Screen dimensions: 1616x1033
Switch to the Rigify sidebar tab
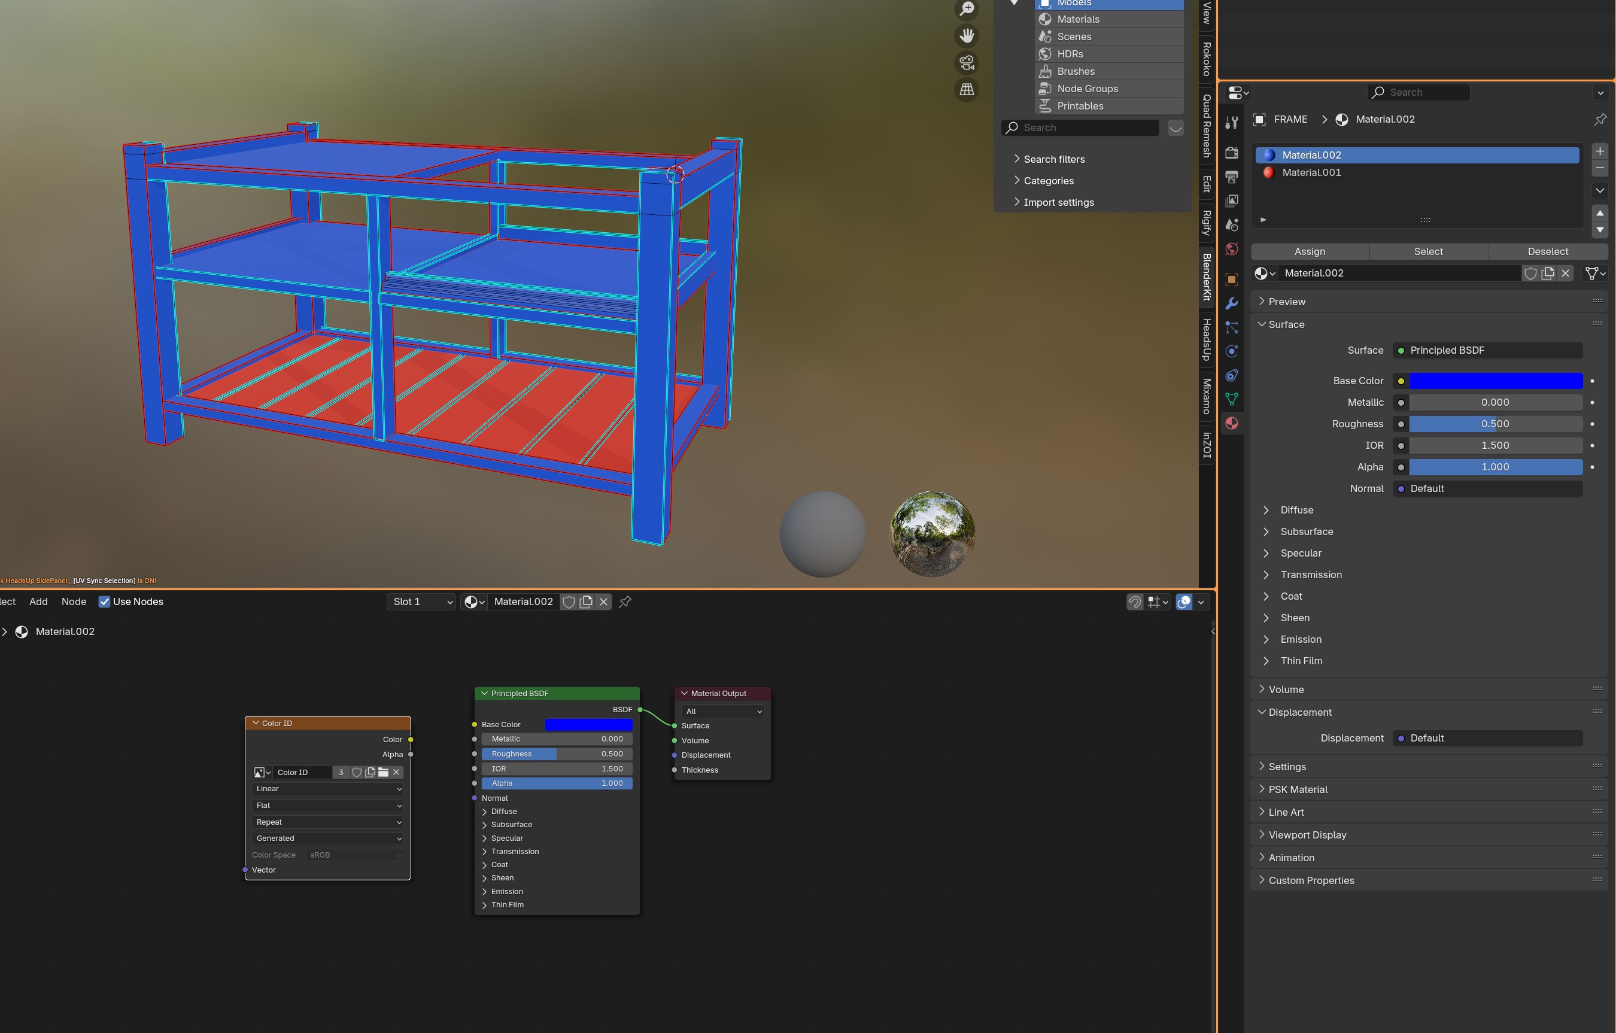coord(1207,223)
